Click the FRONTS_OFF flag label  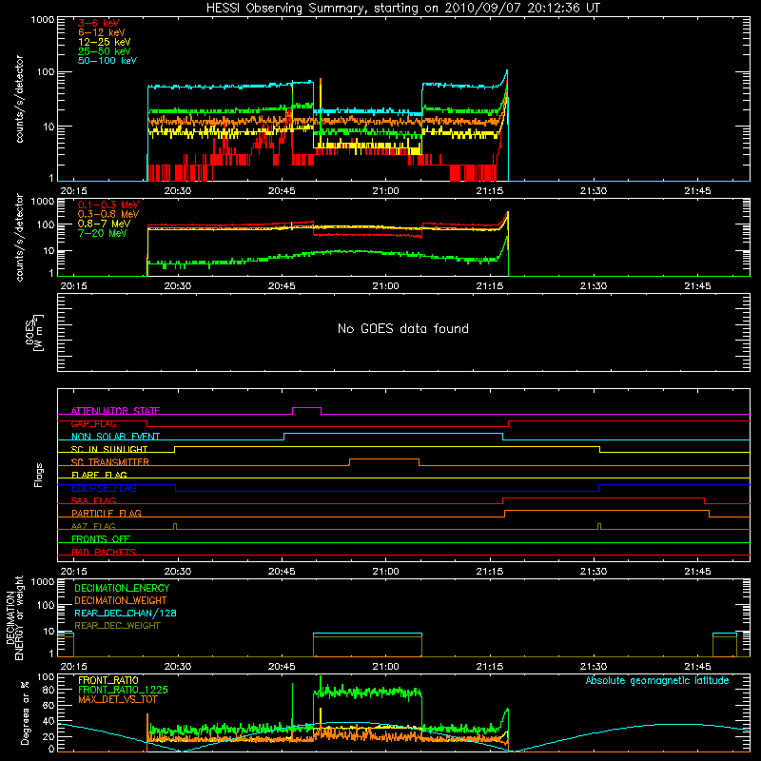coord(101,538)
